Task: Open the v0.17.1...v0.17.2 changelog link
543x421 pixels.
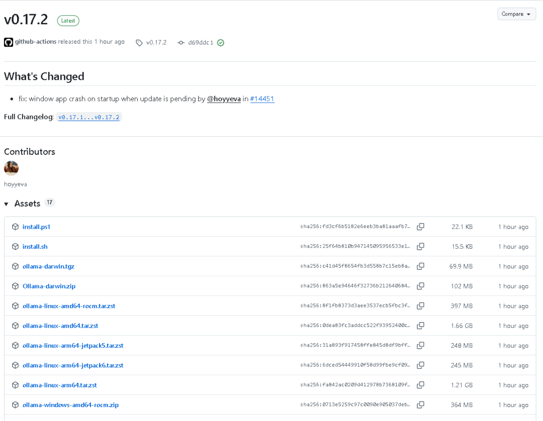Action: [88, 117]
